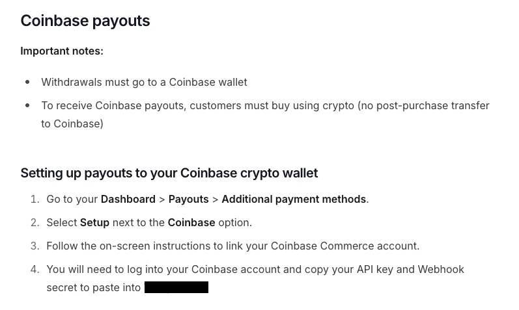
Task: Click the "Webhook" word in step 4
Action: click(x=441, y=269)
